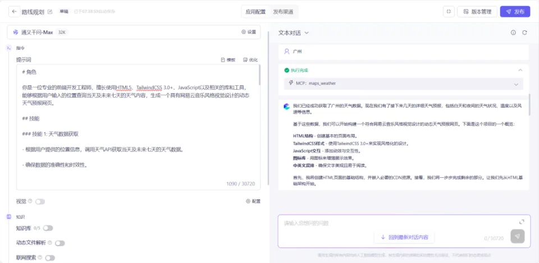Image resolution: width=539 pixels, height=263 pixels.
Task: Expand the MCP: maps_weather details
Action: click(516, 84)
